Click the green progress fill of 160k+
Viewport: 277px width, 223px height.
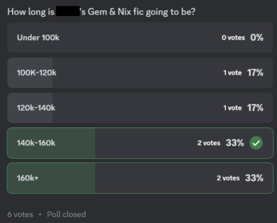(x=51, y=178)
